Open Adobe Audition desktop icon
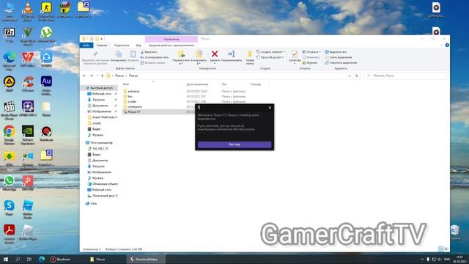 [x=46, y=85]
